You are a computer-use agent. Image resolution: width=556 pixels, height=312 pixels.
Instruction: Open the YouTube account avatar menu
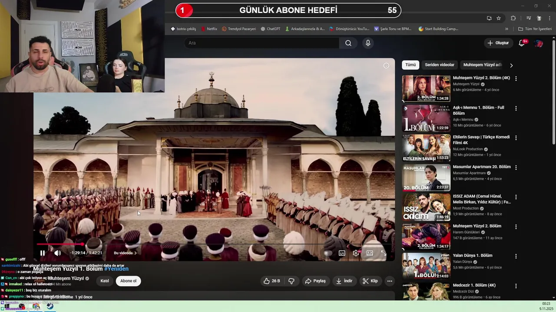click(x=539, y=43)
